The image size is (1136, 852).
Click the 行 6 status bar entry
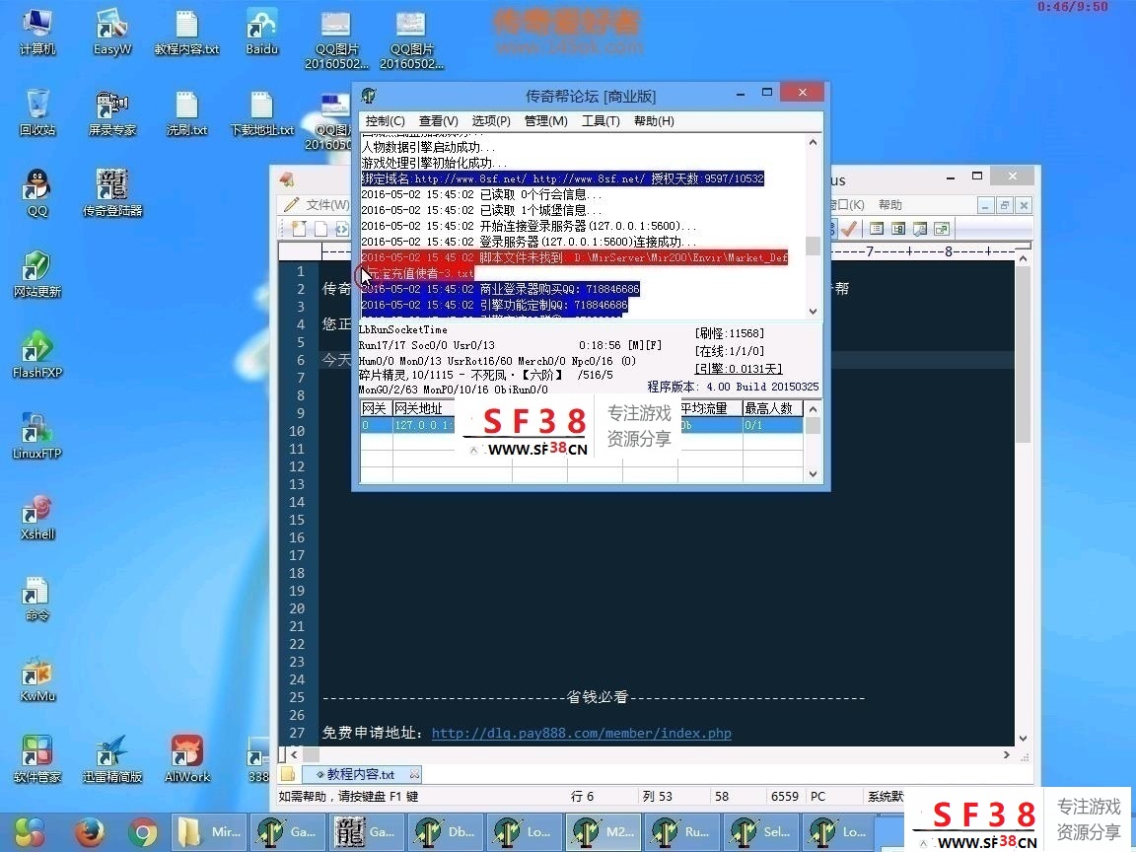[583, 796]
